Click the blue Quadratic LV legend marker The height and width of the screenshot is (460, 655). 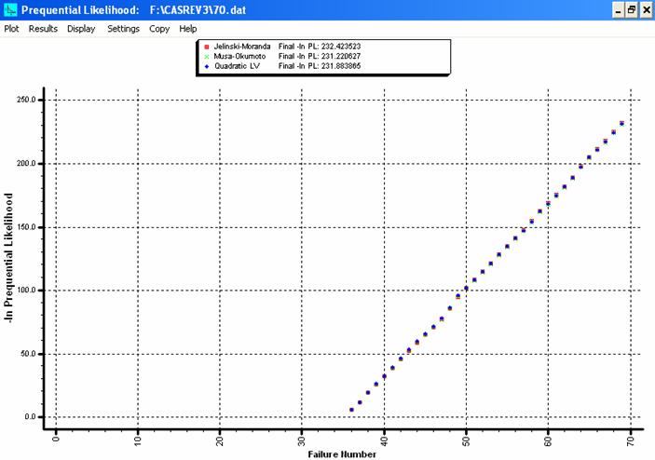[205, 65]
